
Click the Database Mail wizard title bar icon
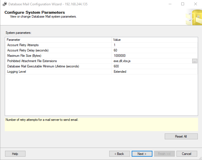(5, 4)
